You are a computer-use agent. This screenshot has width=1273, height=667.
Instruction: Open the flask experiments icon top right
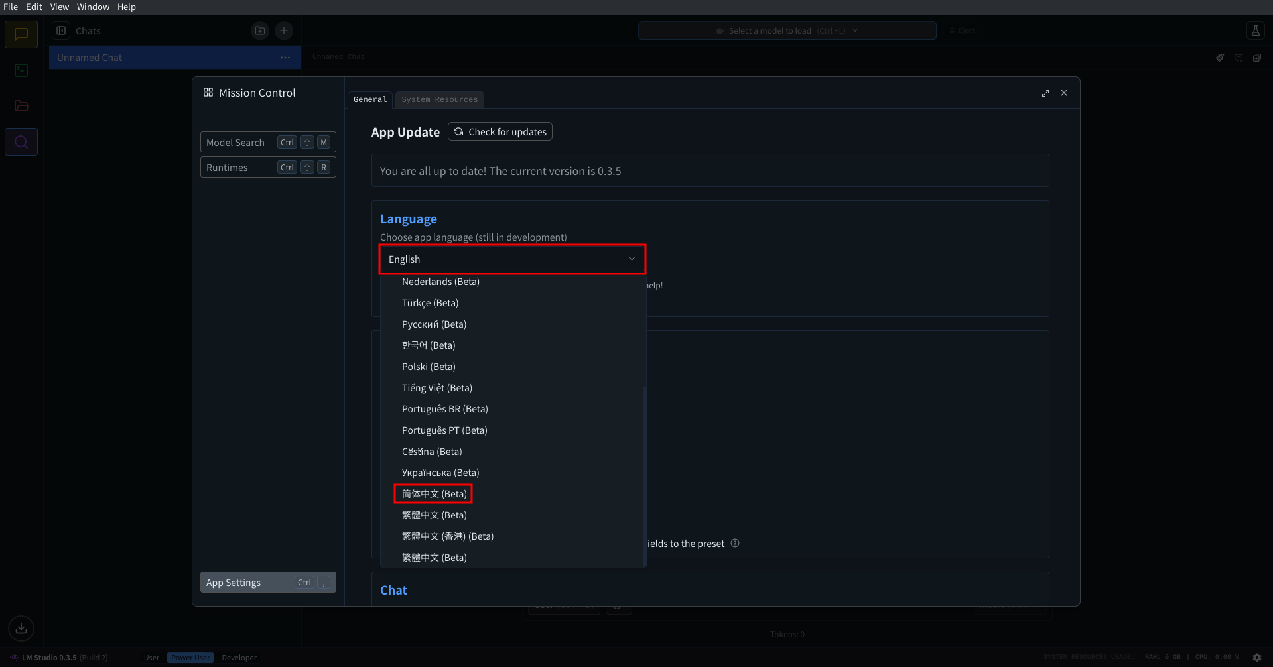[x=1255, y=30]
